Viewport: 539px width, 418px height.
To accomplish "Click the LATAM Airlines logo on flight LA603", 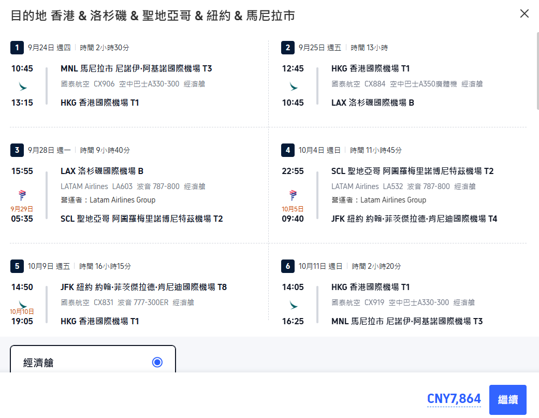I will coord(21,194).
